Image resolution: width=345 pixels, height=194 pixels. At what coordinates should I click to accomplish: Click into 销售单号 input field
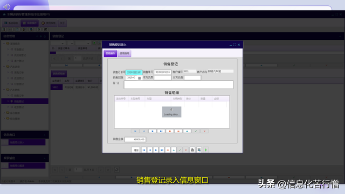[x=163, y=72]
